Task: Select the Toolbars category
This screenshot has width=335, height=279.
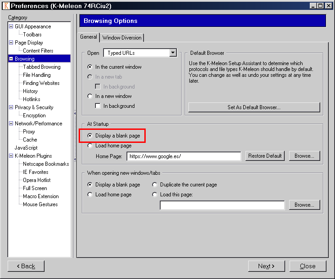Action: pyautogui.click(x=32, y=34)
